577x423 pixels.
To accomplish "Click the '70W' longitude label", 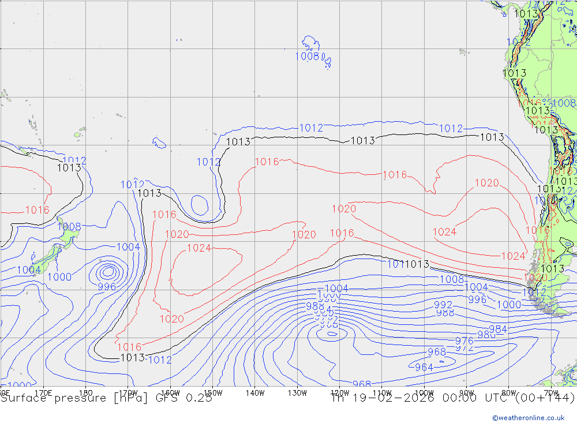I will [x=551, y=393].
